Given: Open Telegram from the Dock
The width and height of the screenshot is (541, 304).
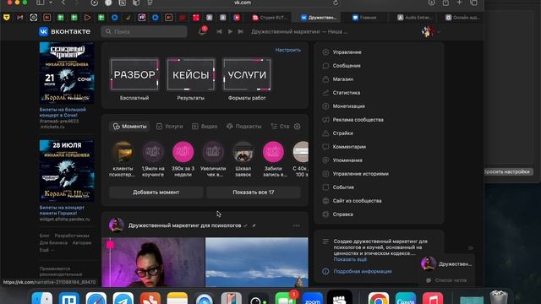Looking at the screenshot, I should (x=123, y=298).
